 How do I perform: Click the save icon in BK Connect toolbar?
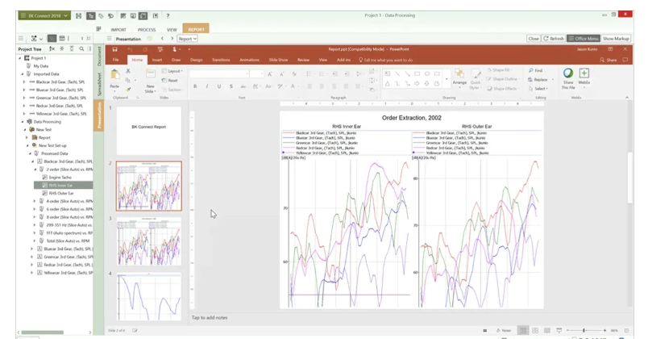point(78,15)
